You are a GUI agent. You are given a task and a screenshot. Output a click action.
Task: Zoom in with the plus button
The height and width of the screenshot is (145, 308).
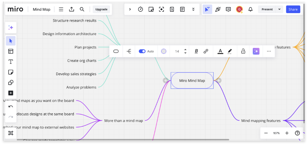point(287,133)
